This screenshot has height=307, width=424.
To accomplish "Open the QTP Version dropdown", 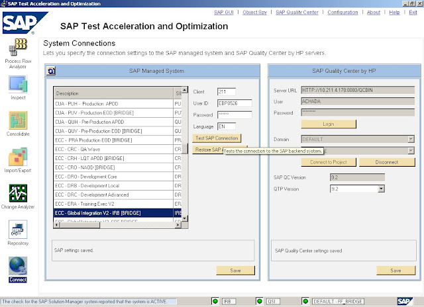I will [x=382, y=189].
